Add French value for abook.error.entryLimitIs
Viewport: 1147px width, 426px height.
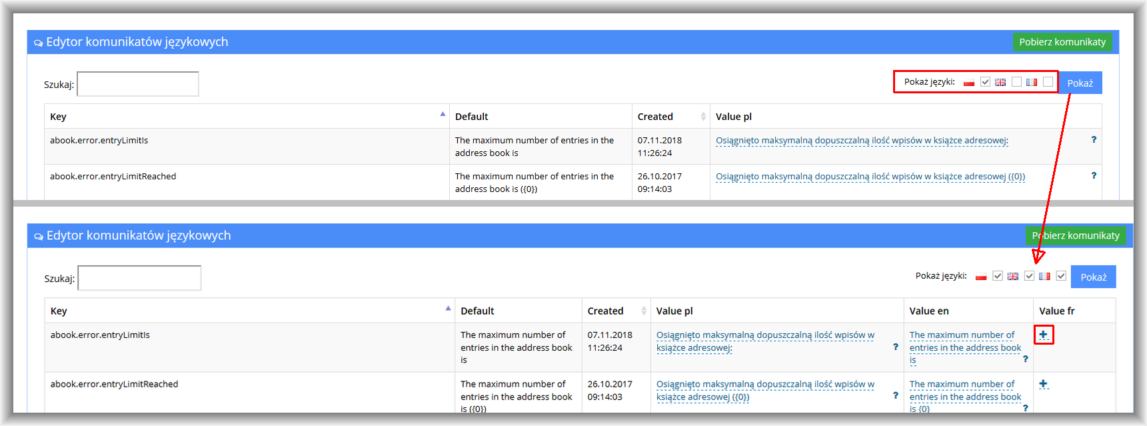coord(1044,335)
